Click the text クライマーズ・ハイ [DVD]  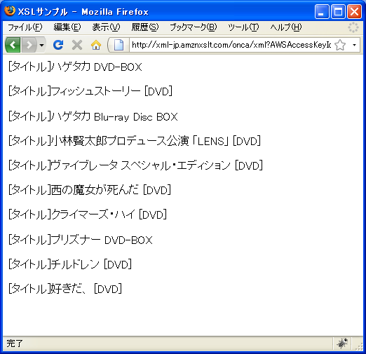coord(109,215)
